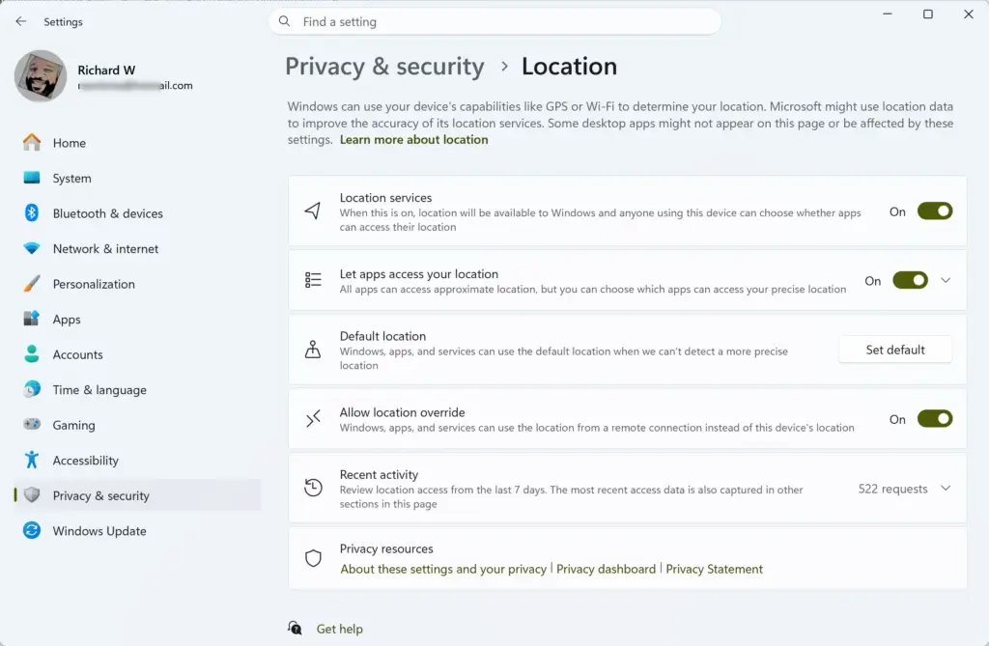Turn off Location services toggle
989x646 pixels.
click(935, 211)
